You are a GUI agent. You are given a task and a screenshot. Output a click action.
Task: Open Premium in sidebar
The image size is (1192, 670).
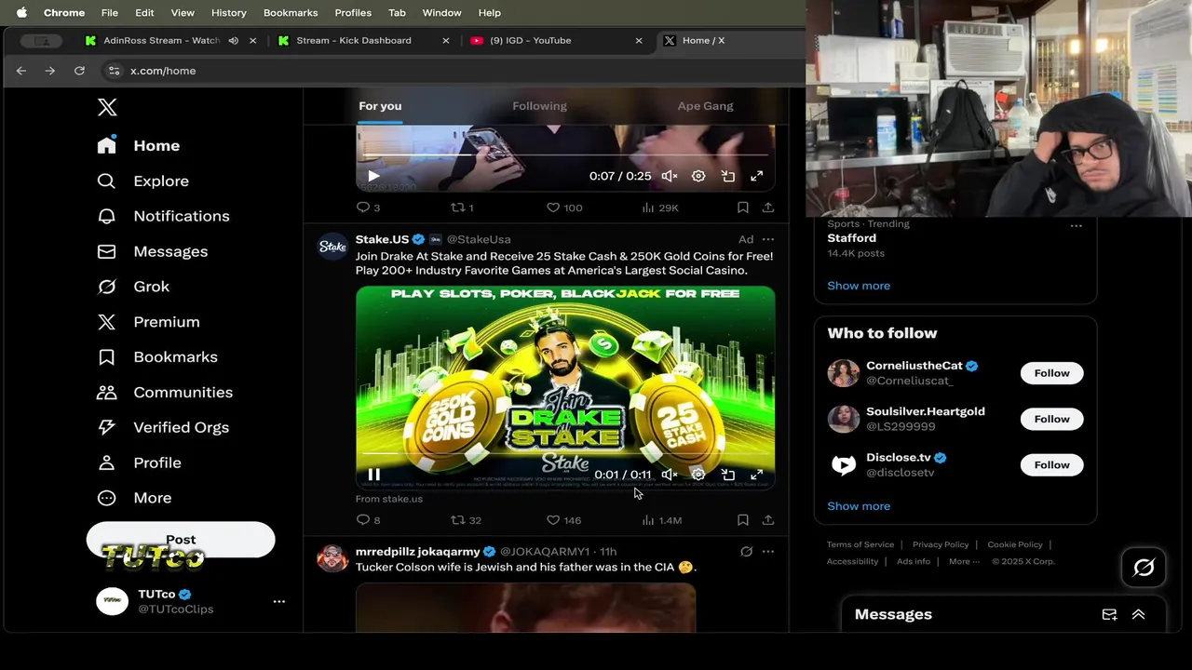[148, 322]
